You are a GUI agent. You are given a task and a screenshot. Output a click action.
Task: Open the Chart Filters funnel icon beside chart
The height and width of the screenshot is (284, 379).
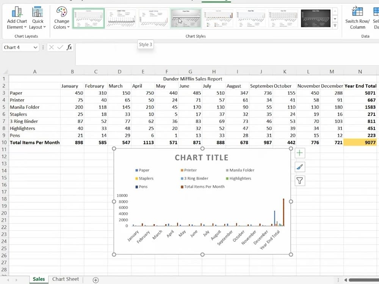coord(300,181)
